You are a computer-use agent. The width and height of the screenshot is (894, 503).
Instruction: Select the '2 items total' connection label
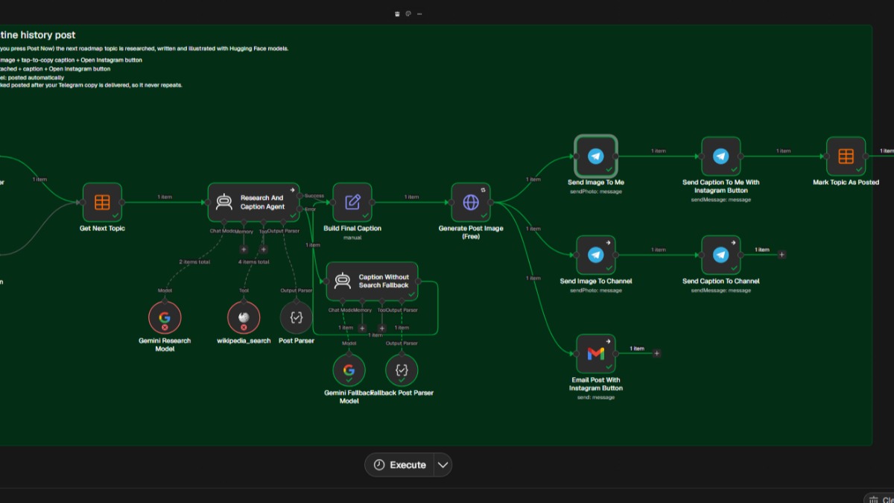[194, 262]
